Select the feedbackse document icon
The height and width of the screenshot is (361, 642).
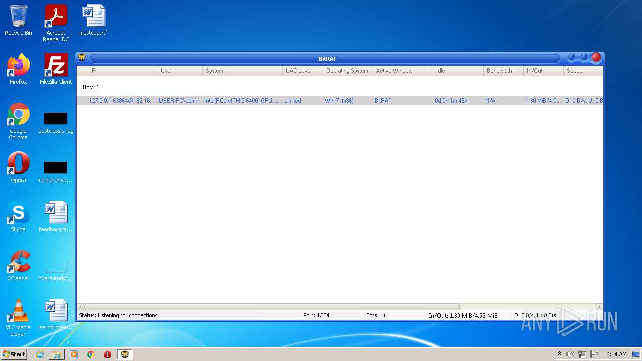[x=56, y=217]
